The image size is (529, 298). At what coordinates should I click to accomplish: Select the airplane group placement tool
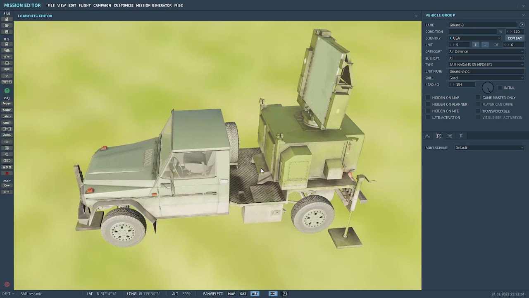pyautogui.click(x=7, y=103)
